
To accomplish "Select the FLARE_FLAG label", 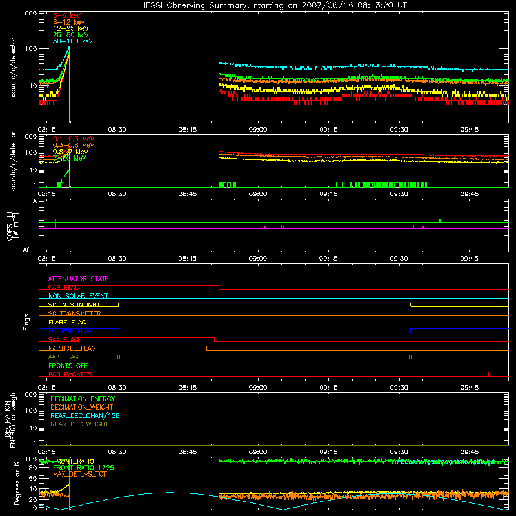I will [67, 322].
